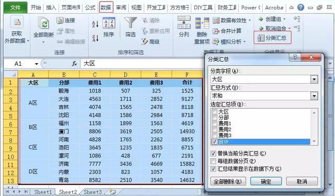335x196 pixels.
Task: Switch to Sheet3 worksheet tab
Action: pos(93,192)
